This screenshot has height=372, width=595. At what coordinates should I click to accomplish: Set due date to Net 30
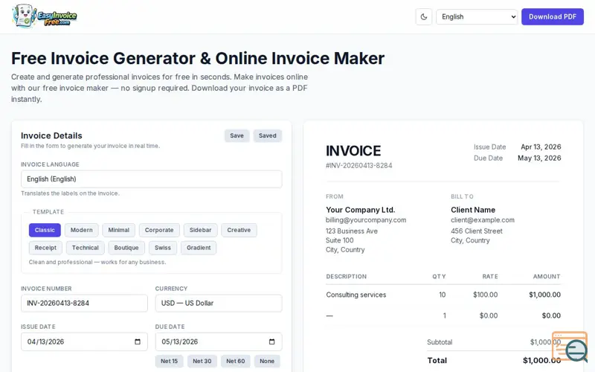(x=202, y=361)
